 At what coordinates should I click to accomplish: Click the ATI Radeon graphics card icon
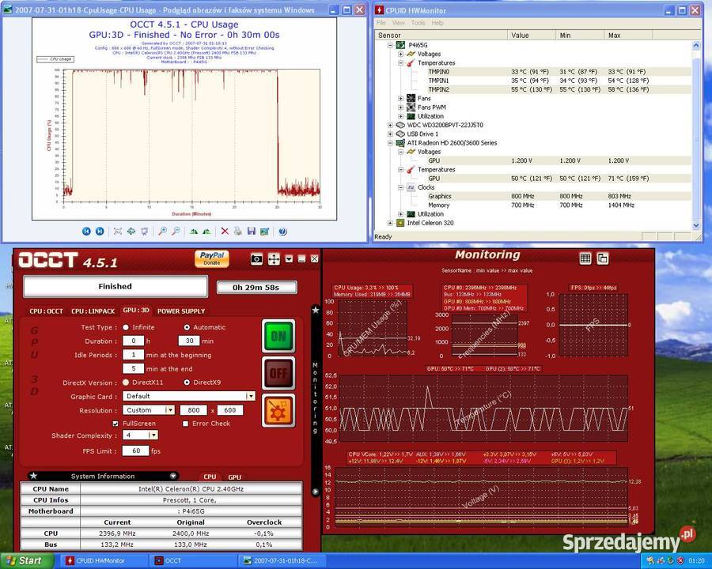pos(400,143)
